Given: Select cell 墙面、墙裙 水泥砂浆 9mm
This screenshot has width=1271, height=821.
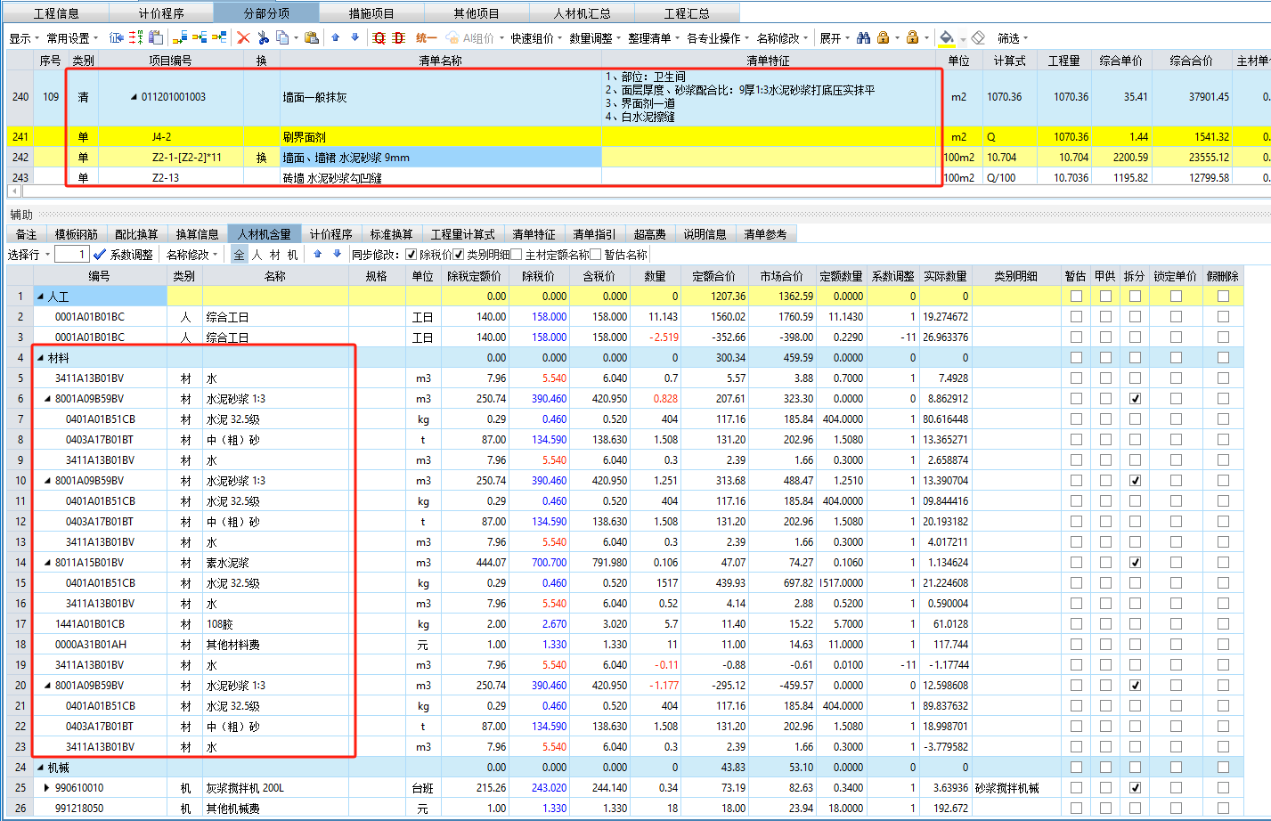Looking at the screenshot, I should pos(441,158).
